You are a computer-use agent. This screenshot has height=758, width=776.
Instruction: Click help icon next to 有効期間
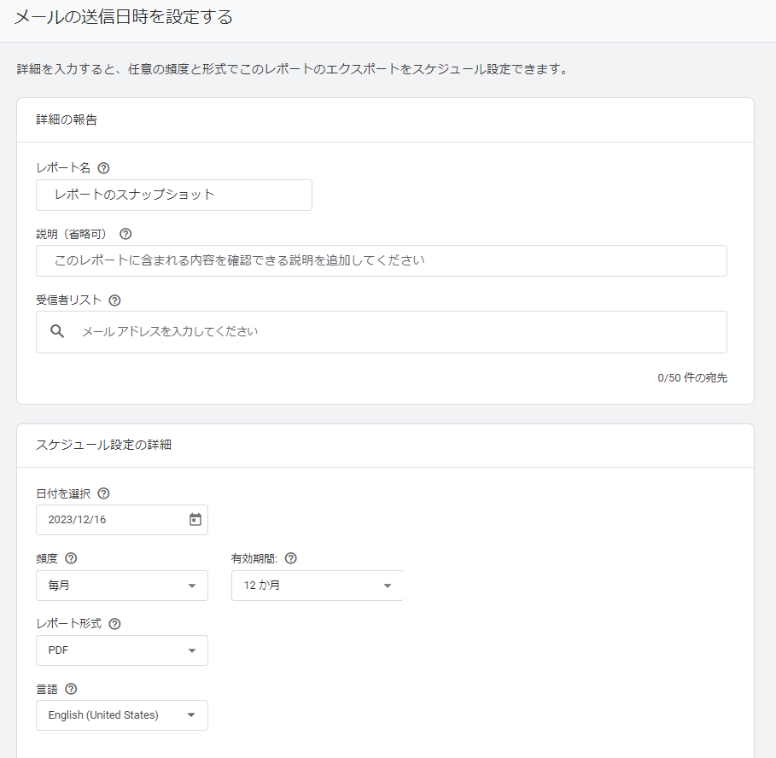click(x=291, y=558)
